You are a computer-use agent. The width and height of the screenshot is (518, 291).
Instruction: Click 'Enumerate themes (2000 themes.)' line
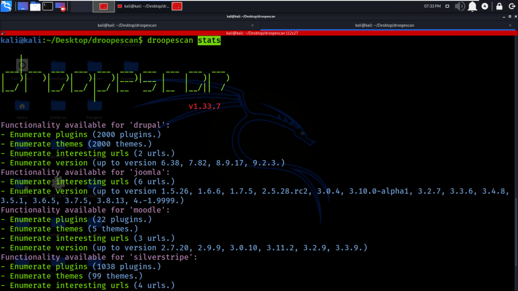coord(76,144)
